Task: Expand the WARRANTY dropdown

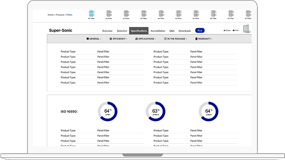Action: (204, 39)
